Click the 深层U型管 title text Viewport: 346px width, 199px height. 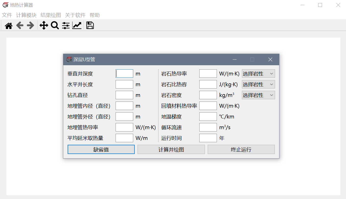tap(84, 59)
